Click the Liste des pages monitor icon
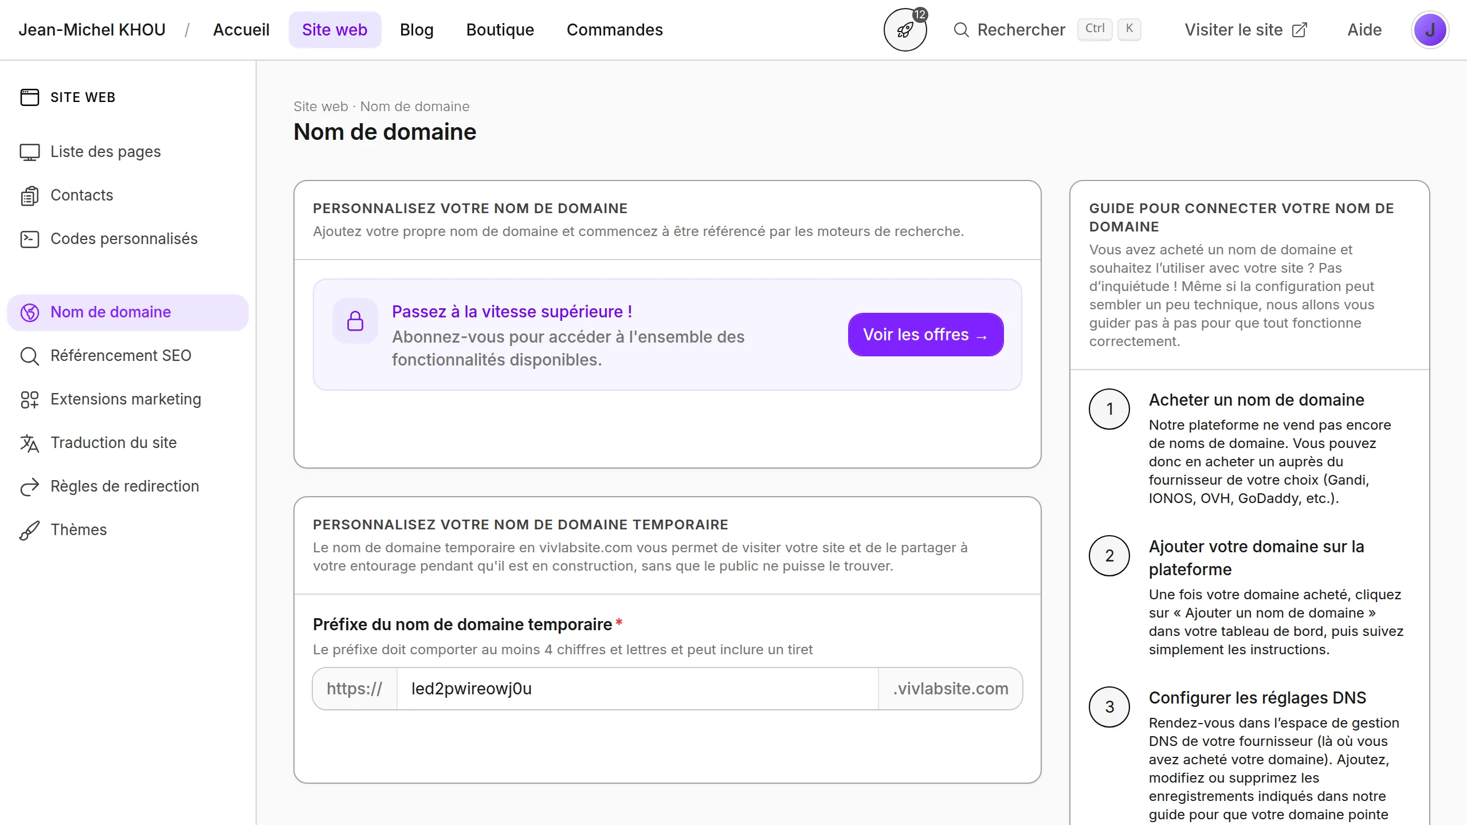This screenshot has height=825, width=1467. (x=30, y=152)
